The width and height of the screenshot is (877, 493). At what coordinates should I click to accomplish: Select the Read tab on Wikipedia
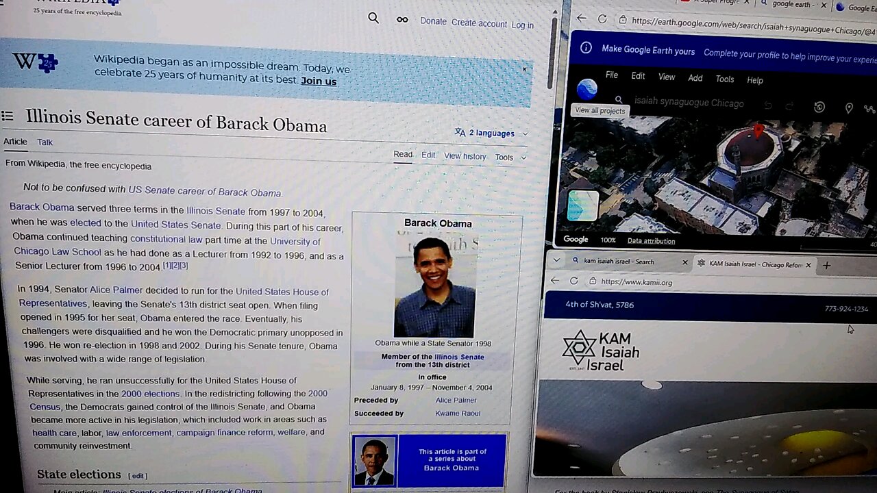403,154
